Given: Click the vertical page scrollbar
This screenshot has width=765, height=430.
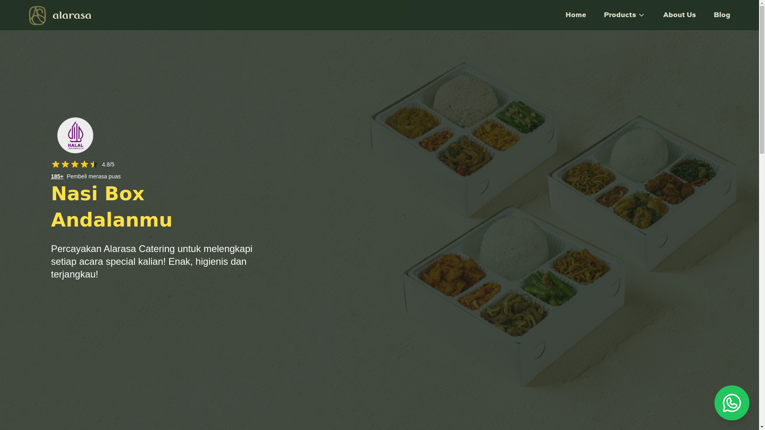Looking at the screenshot, I should click(762, 215).
